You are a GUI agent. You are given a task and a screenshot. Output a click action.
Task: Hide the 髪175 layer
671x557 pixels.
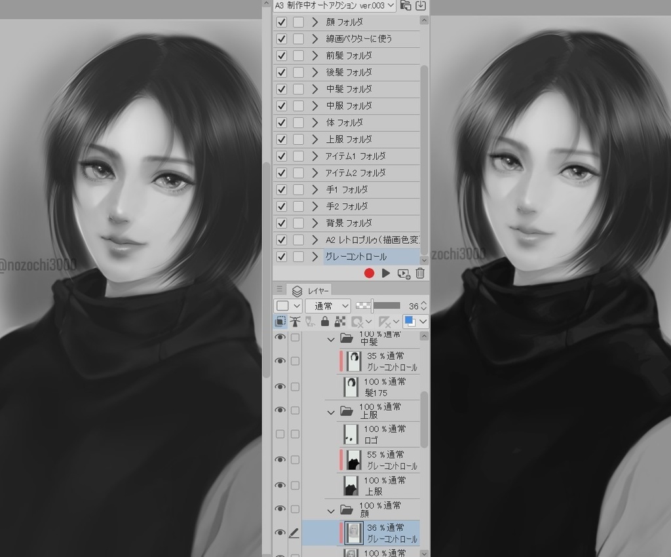(280, 387)
